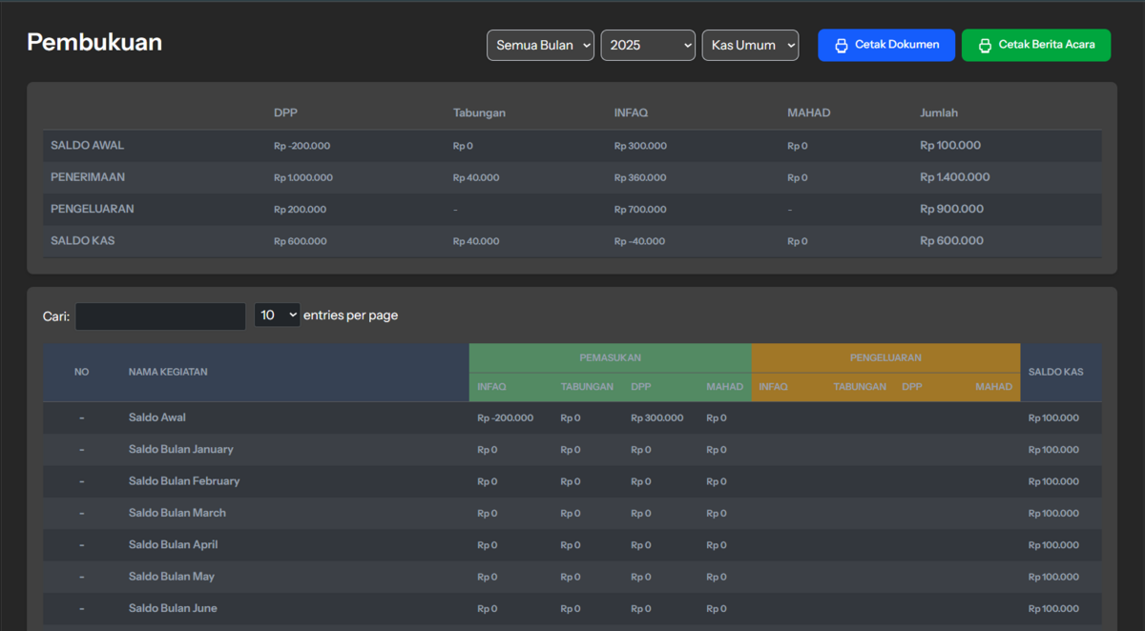Open the Semua Bulan month dropdown

540,45
